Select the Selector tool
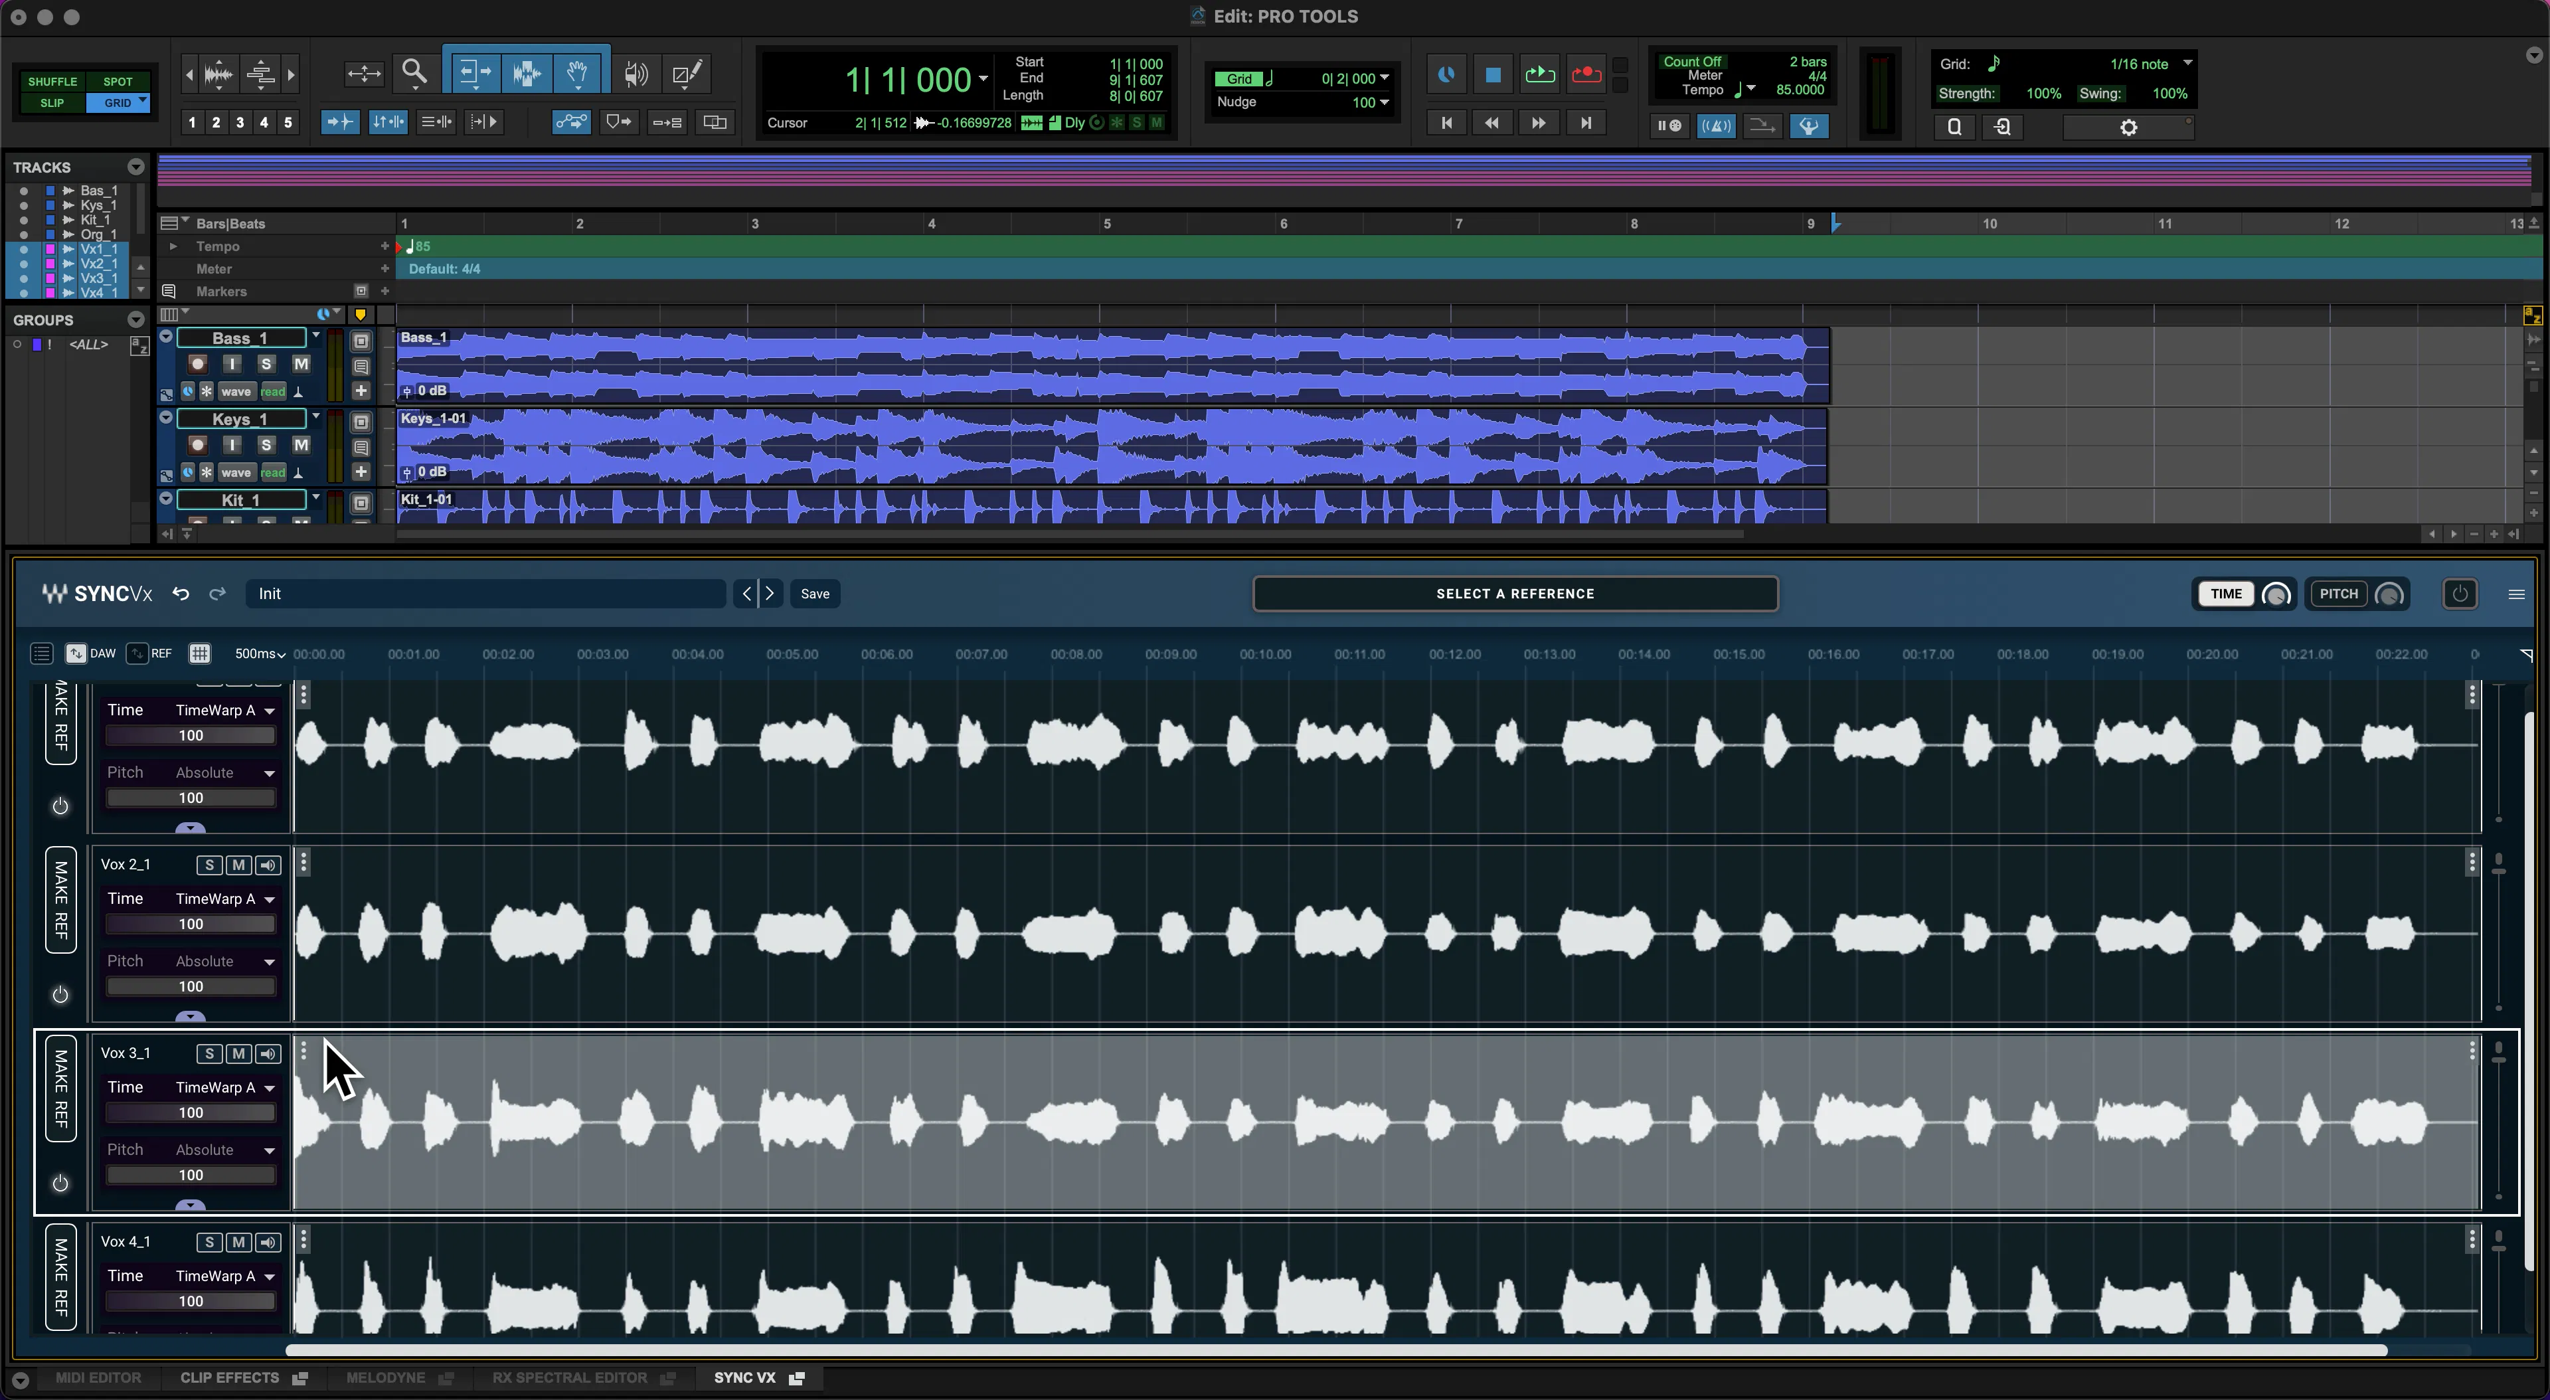 527,73
